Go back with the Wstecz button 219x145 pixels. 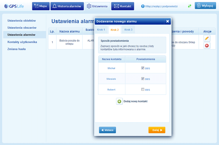click(107, 130)
